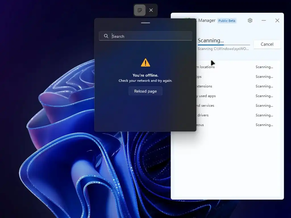Click the Scanning status beside 'used apps'
The width and height of the screenshot is (291, 218).
(x=264, y=96)
